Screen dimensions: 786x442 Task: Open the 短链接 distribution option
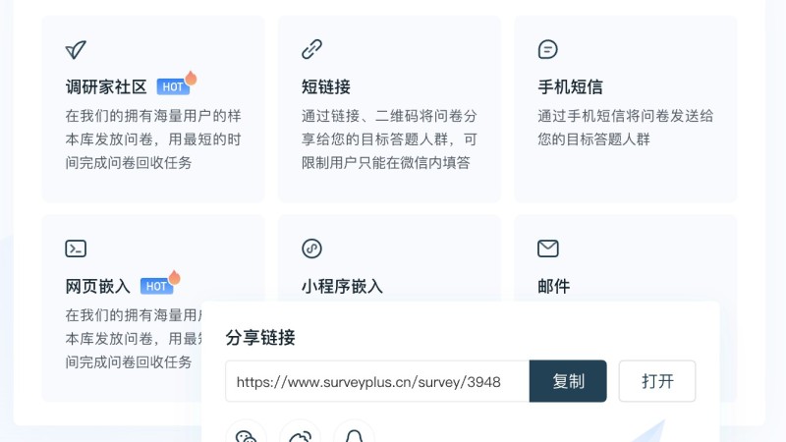click(326, 86)
